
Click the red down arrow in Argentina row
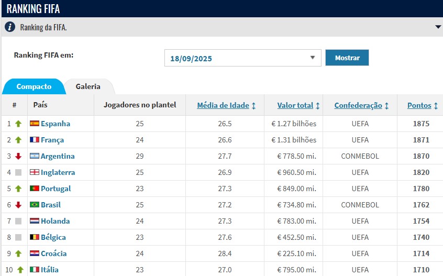[18, 156]
